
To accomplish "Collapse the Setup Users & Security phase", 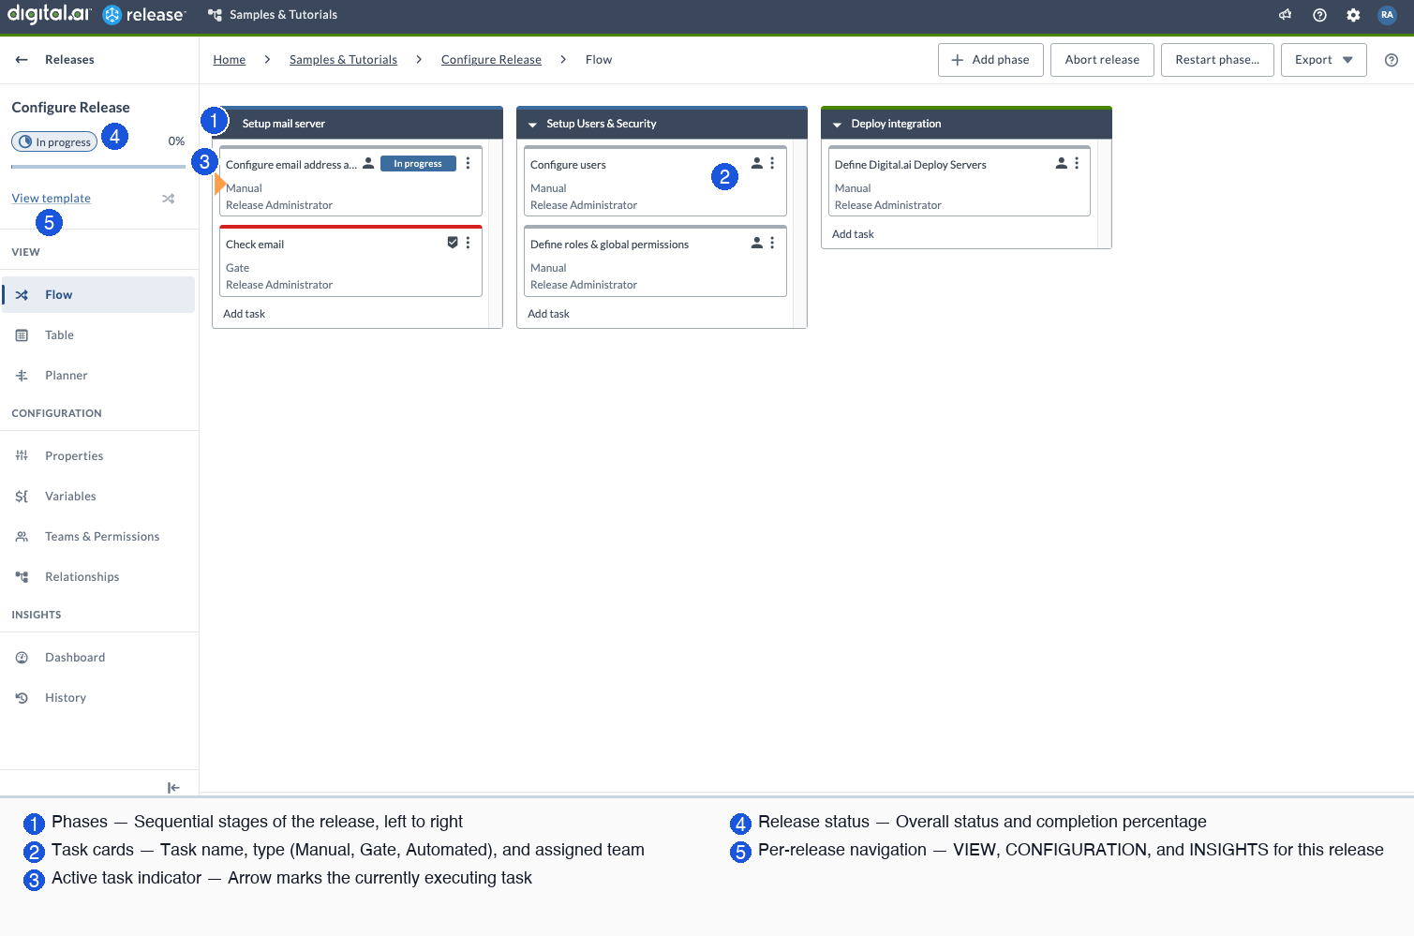I will point(533,125).
